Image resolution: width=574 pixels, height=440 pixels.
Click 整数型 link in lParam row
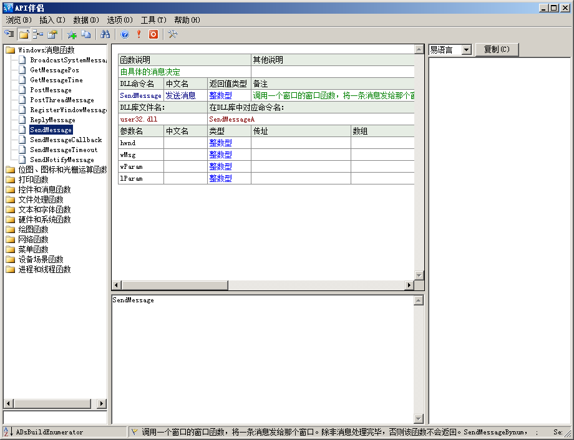point(220,178)
